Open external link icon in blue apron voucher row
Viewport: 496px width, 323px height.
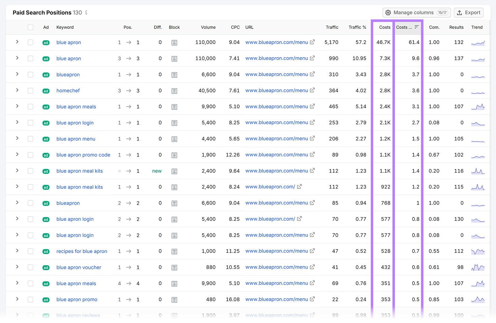312,267
